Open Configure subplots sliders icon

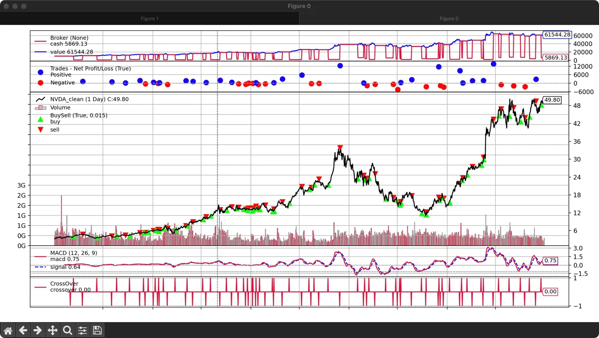click(82, 330)
